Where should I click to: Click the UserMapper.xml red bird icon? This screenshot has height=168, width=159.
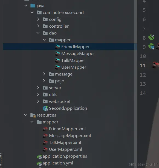[x=45, y=149]
